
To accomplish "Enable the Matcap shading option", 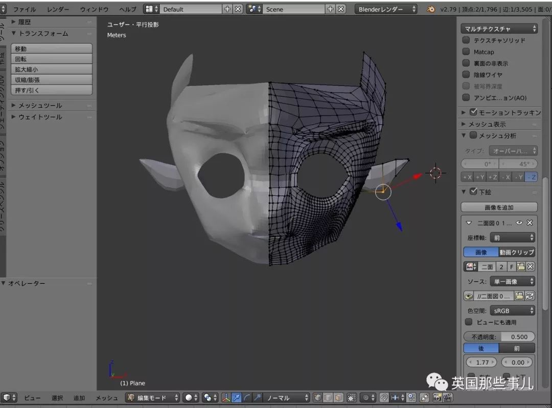I will pos(466,52).
